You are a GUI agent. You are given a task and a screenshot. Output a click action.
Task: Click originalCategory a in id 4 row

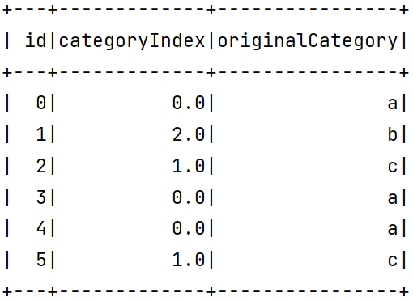click(x=393, y=229)
